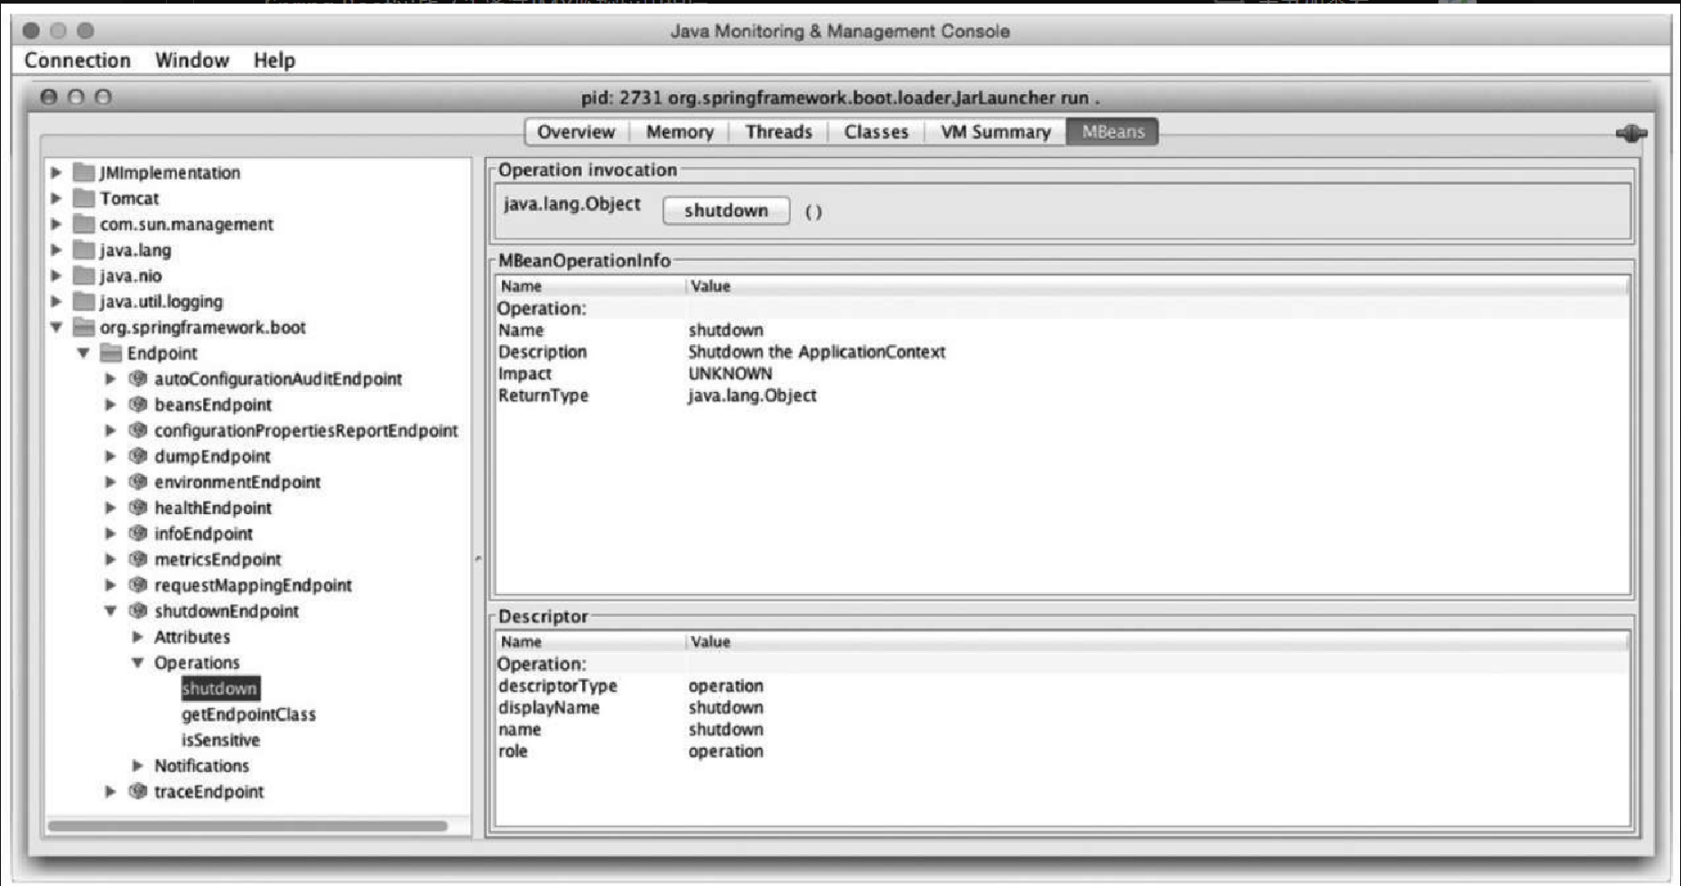Click the tree horizontal scrollbar
Viewport: 1681px width, 886px height.
pos(248,825)
